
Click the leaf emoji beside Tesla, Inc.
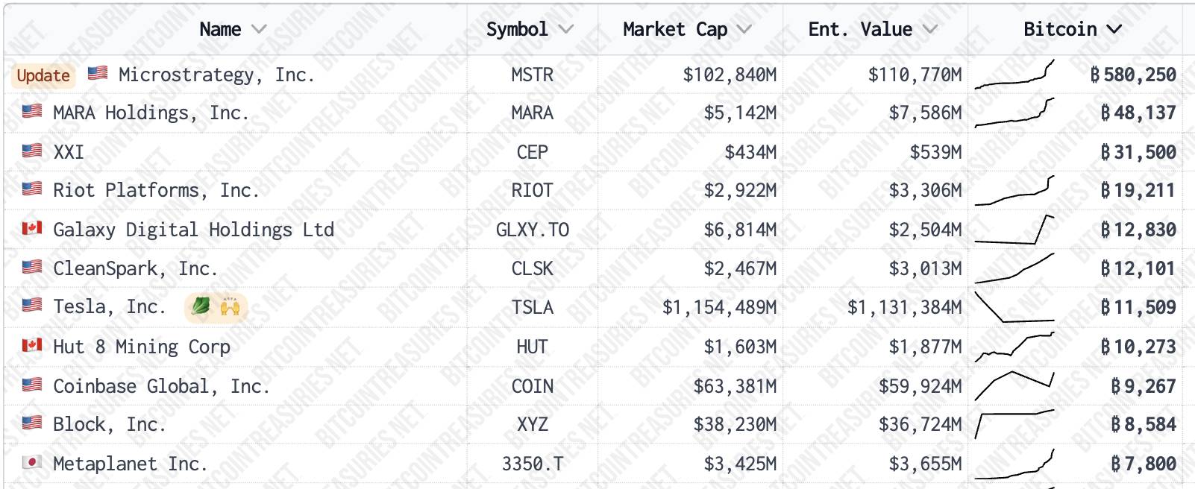click(201, 306)
